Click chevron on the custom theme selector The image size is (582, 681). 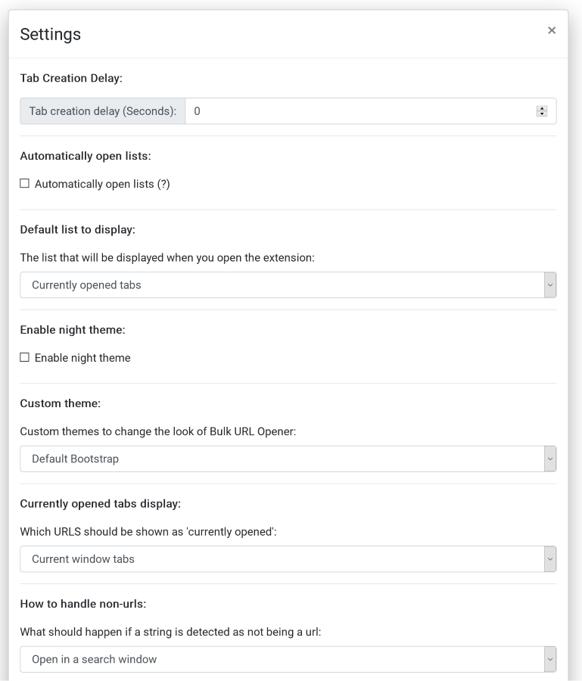(x=550, y=459)
